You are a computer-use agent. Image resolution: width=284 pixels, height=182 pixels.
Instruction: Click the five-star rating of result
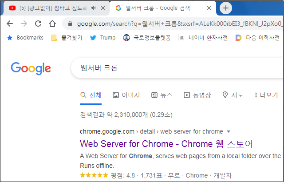pyautogui.click(x=94, y=175)
